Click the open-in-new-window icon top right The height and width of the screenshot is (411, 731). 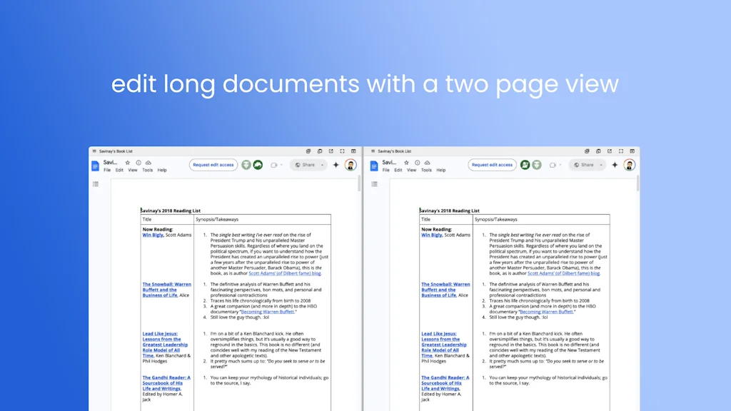pos(331,151)
